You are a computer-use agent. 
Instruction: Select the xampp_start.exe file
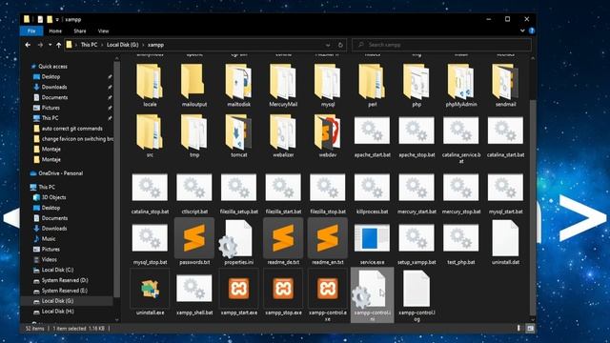[238, 293]
